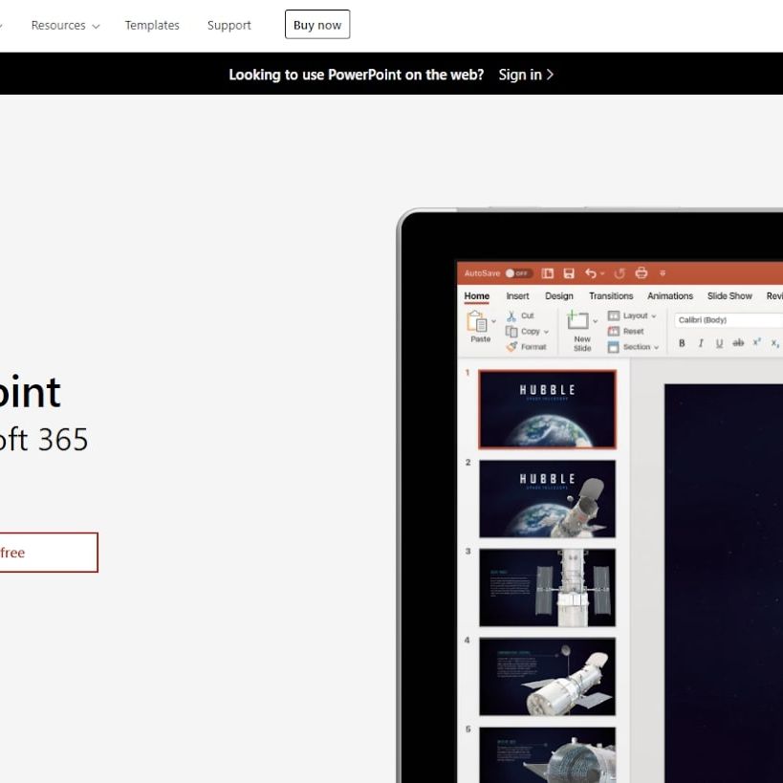Click the Print icon in title bar

(642, 273)
